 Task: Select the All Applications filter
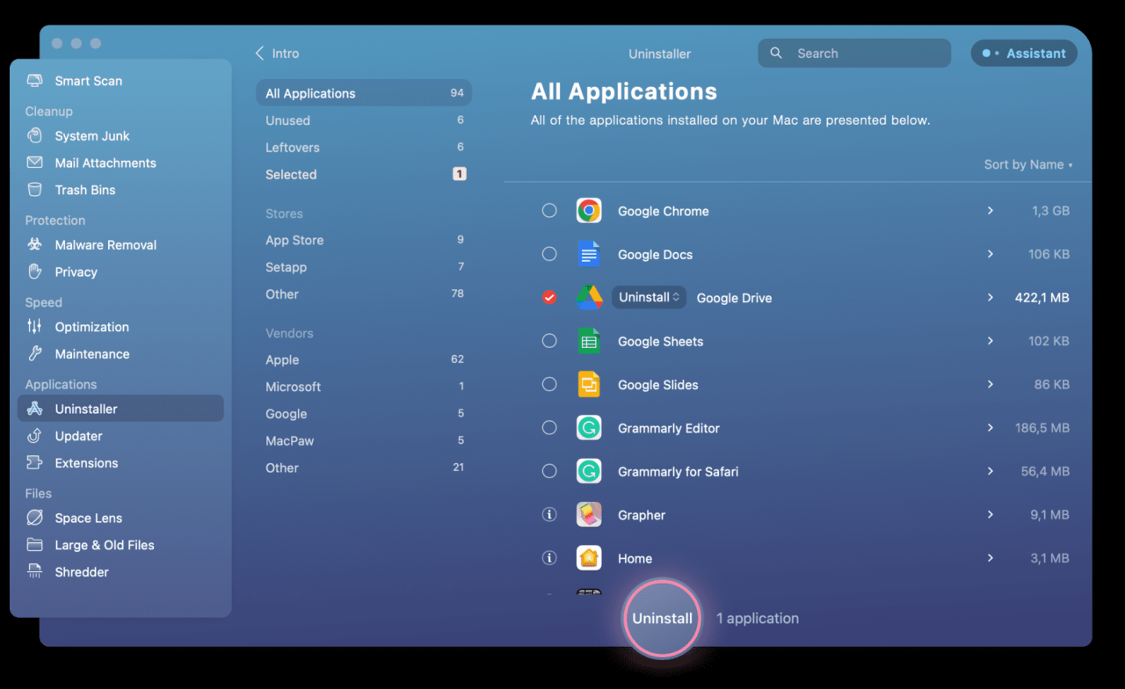pos(364,93)
